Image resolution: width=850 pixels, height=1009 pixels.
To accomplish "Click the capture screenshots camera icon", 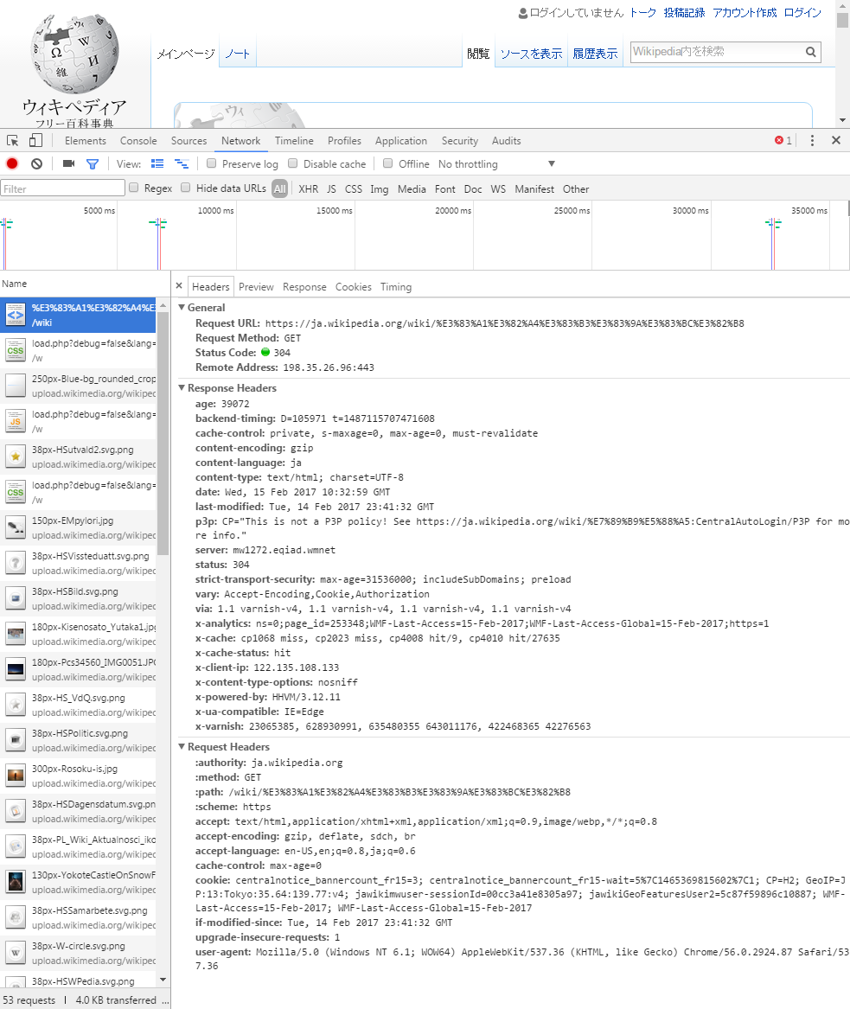I will click(x=68, y=164).
